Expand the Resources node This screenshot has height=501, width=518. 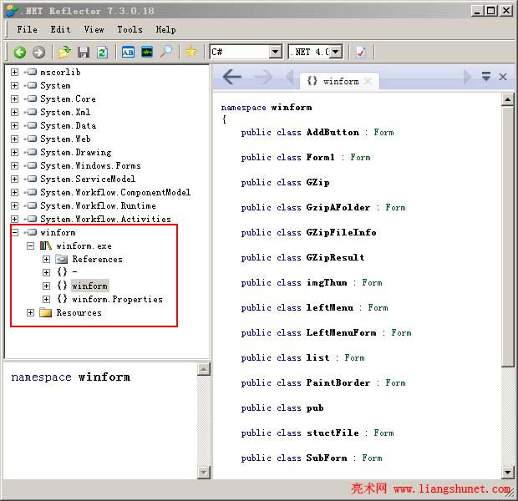pyautogui.click(x=30, y=312)
